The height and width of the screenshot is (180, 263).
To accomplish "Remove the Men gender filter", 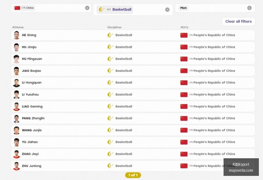I will pos(249,8).
